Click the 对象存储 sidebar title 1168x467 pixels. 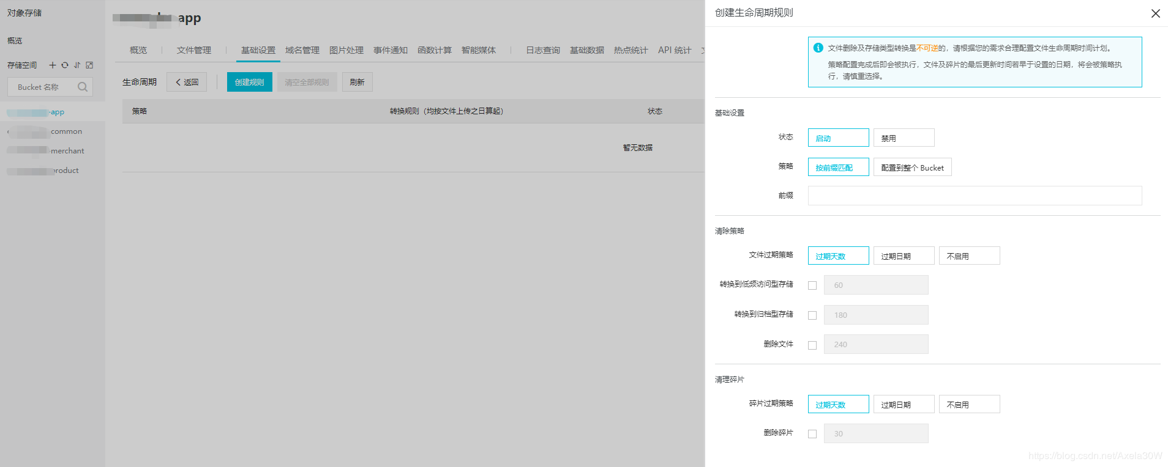click(24, 13)
